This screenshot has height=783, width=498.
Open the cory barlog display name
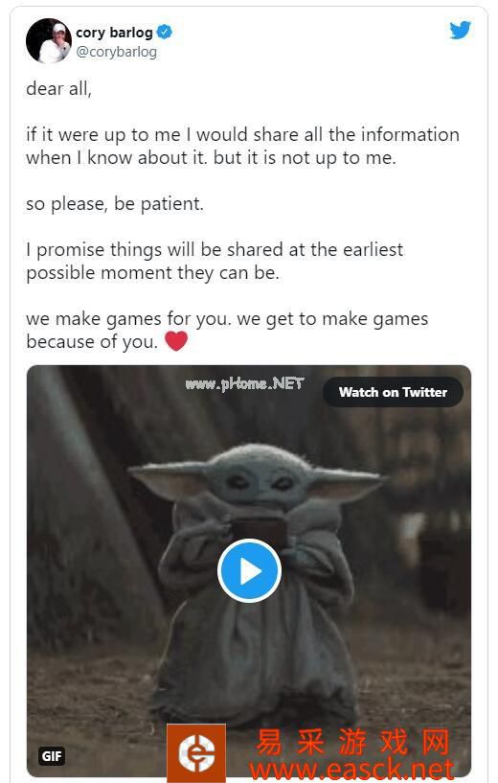114,33
